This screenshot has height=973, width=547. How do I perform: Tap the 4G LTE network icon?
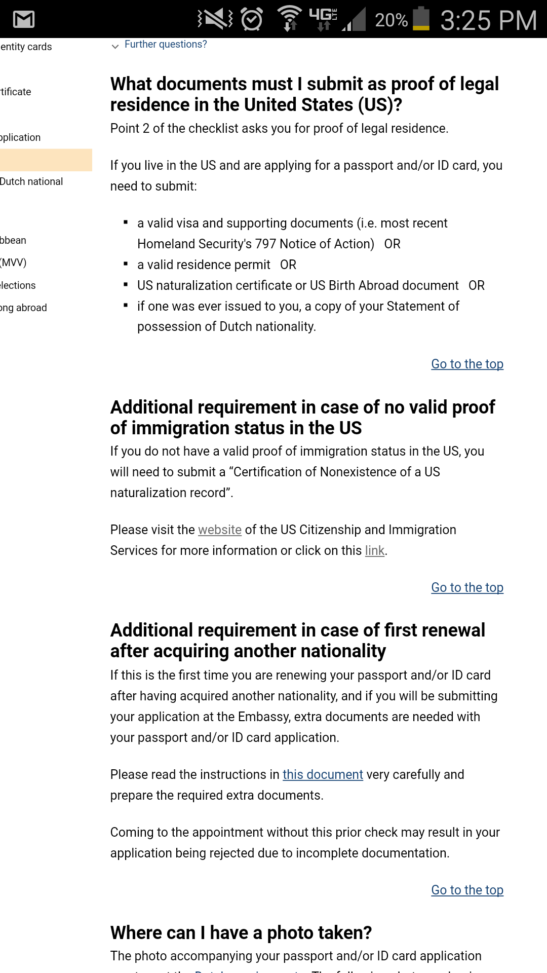[x=323, y=18]
